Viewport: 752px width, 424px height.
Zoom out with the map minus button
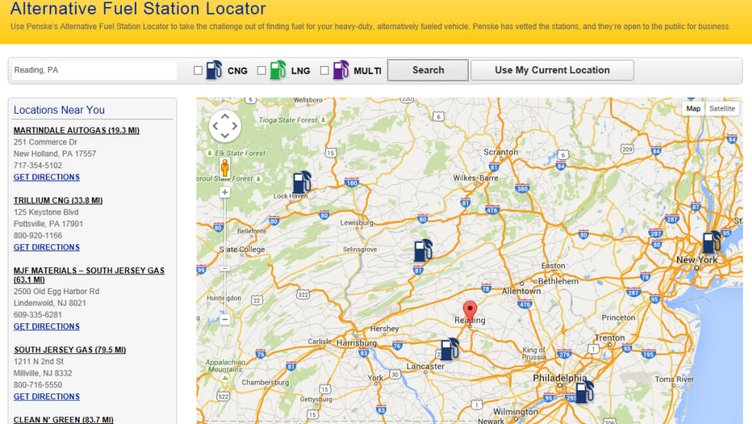[225, 320]
